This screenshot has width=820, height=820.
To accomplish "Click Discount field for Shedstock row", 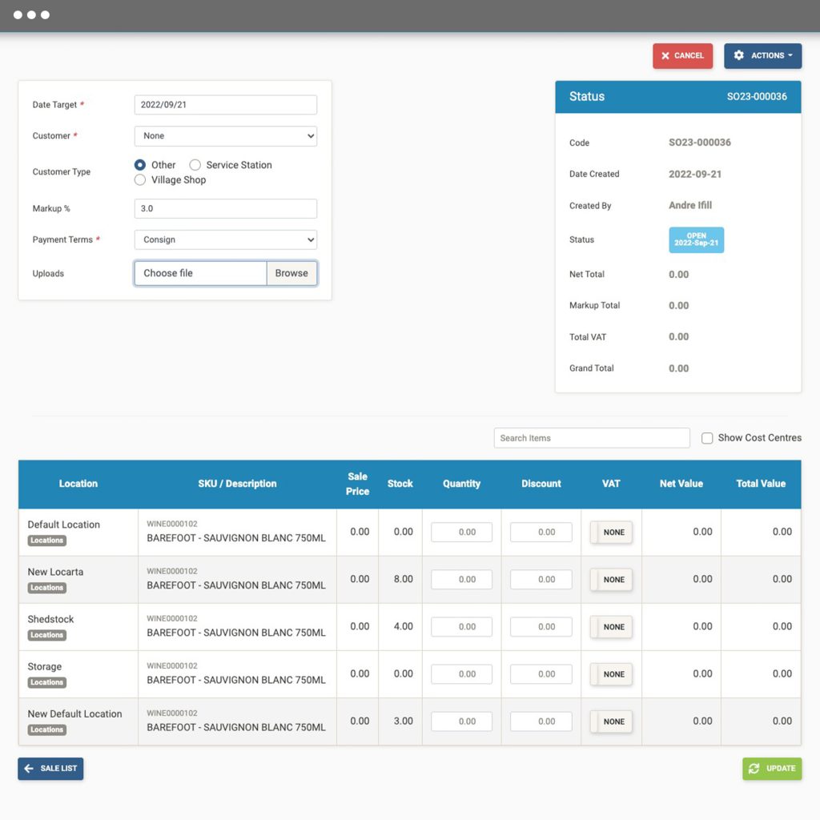I will click(541, 626).
